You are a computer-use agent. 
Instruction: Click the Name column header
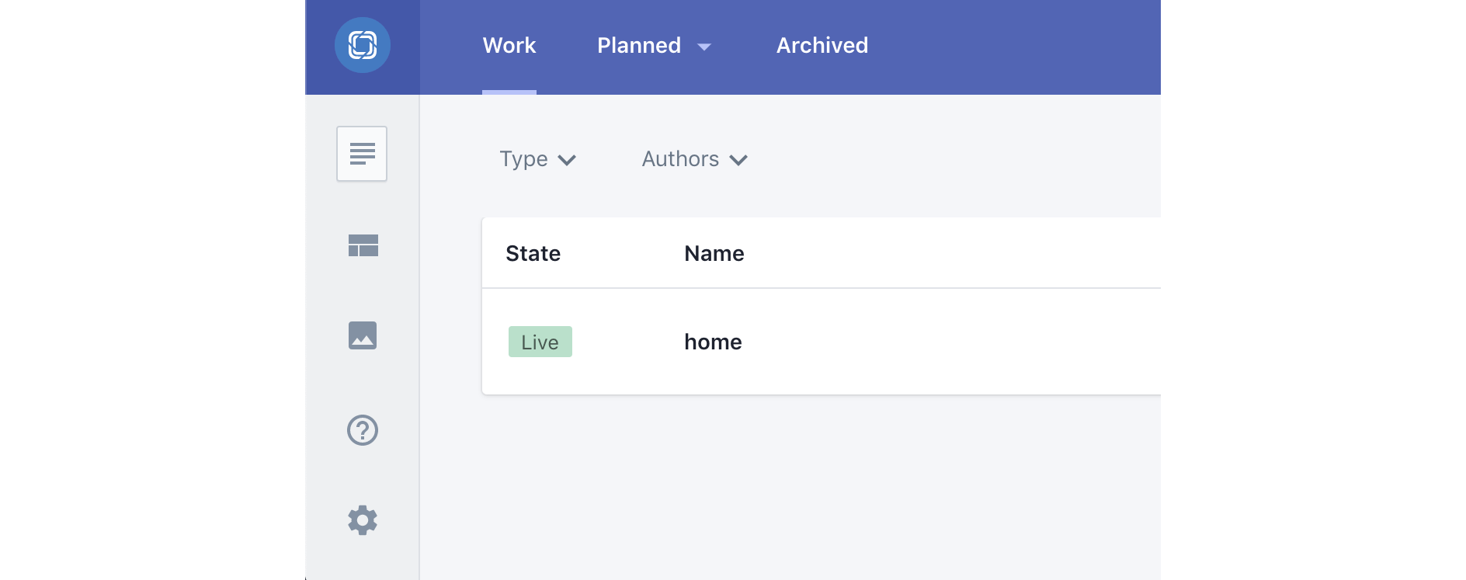714,254
